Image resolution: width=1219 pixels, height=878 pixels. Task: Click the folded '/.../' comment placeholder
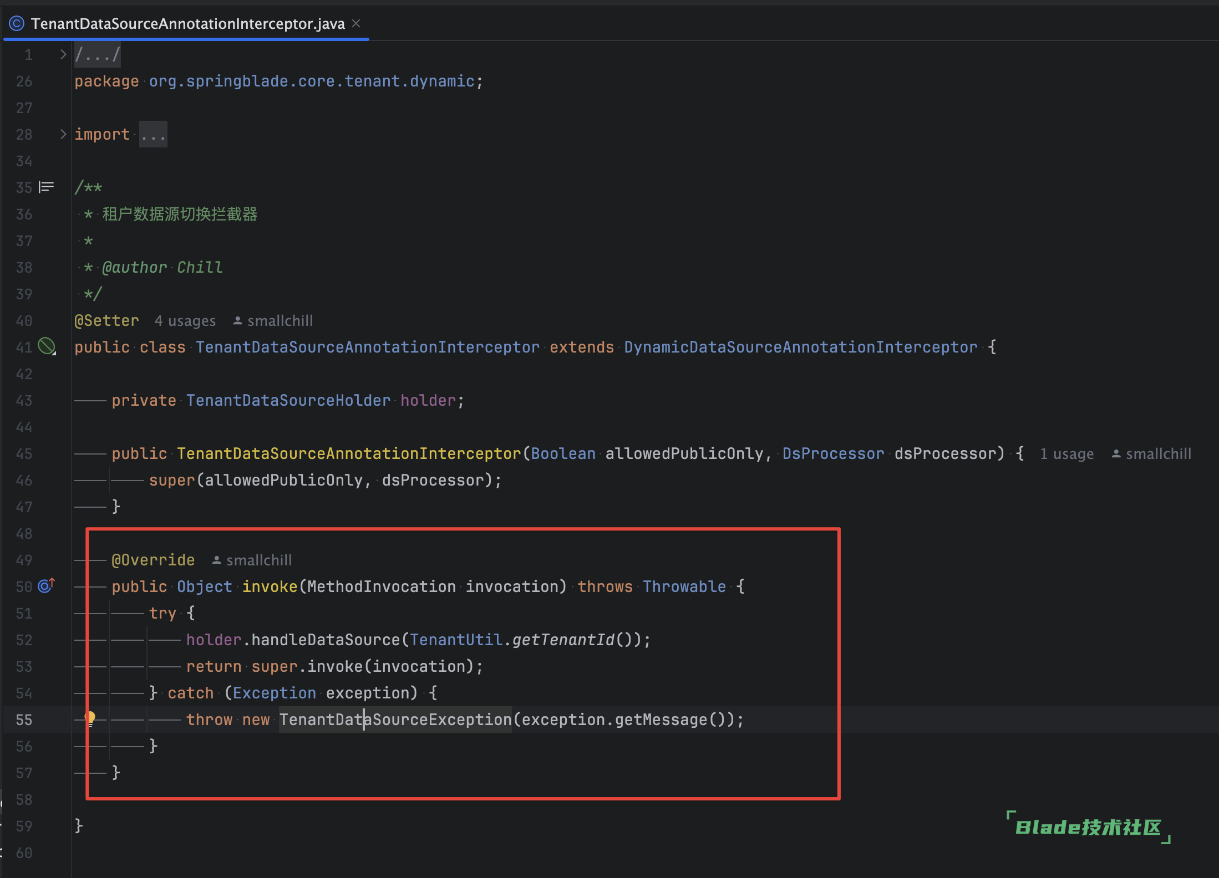tap(98, 55)
